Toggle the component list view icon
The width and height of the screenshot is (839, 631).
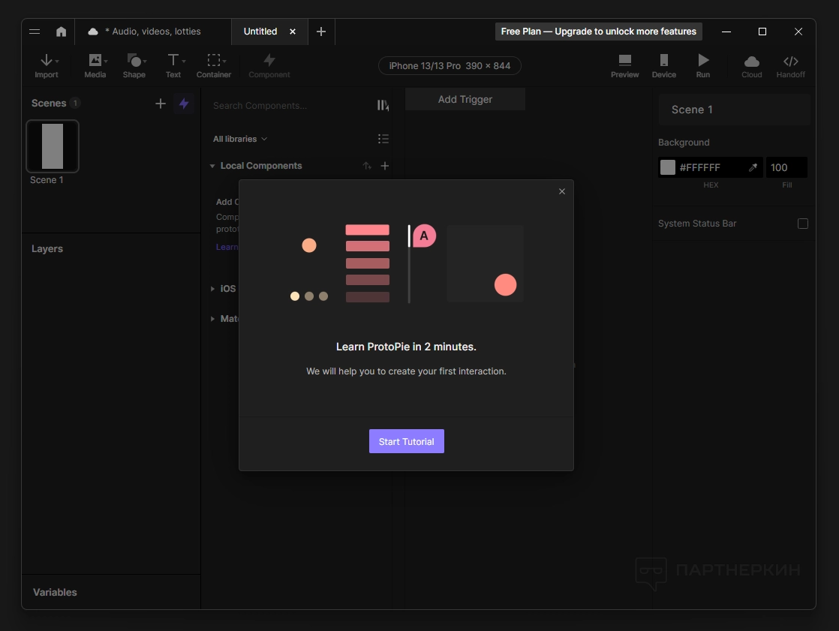(x=383, y=139)
